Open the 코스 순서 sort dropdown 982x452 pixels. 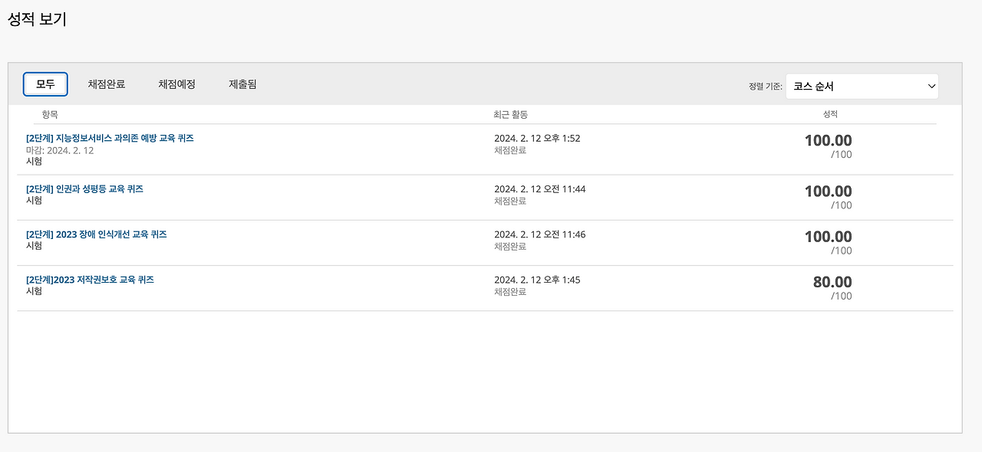[861, 86]
